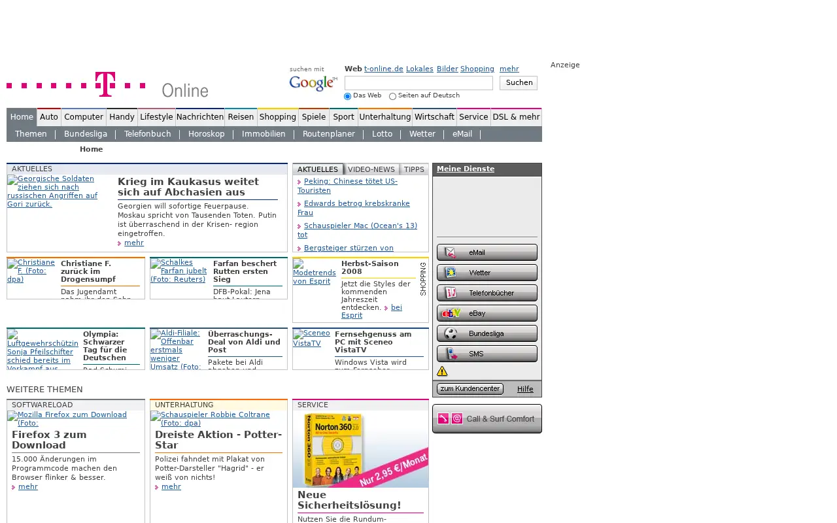Click the Meine Dienste header link
Image resolution: width=837 pixels, height=523 pixels.
(x=466, y=169)
